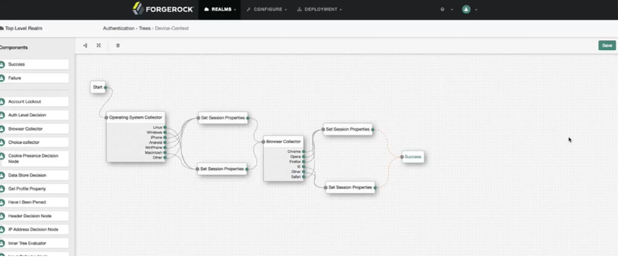Click the Account Lockout component icon
Image resolution: width=618 pixels, height=261 pixels.
point(2,102)
